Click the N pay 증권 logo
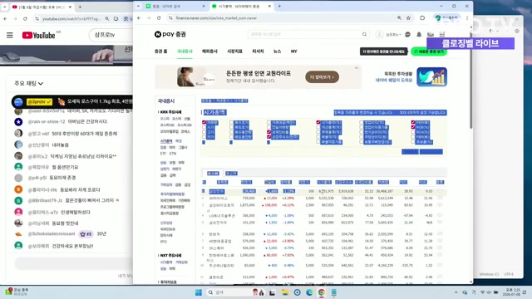Screen dimensions: 532x299 point(170,34)
